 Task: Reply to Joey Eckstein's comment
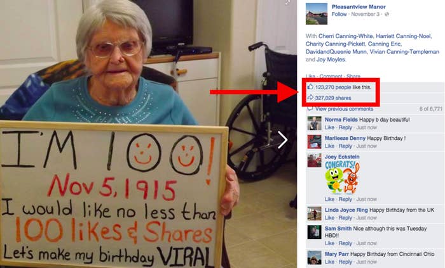[x=345, y=199]
